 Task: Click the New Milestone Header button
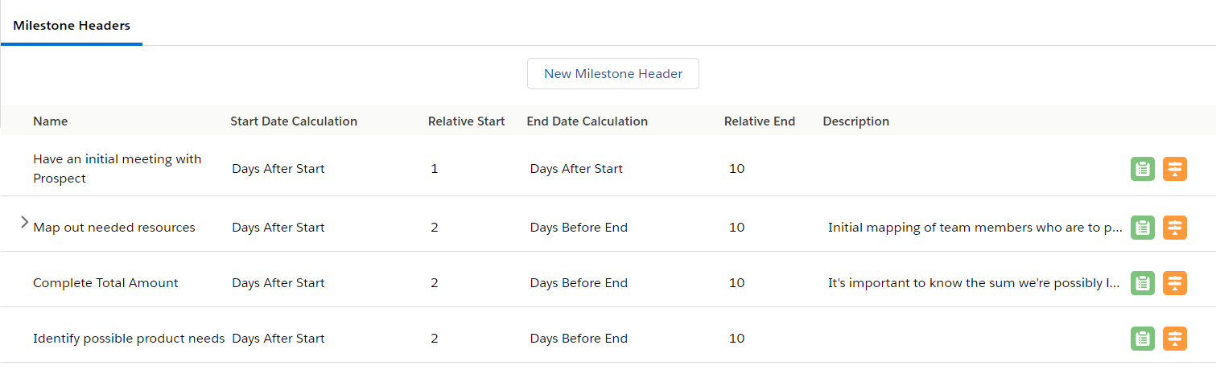[613, 73]
